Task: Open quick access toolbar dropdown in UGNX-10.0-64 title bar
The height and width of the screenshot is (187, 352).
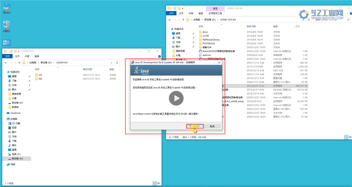Action: coord(183,8)
